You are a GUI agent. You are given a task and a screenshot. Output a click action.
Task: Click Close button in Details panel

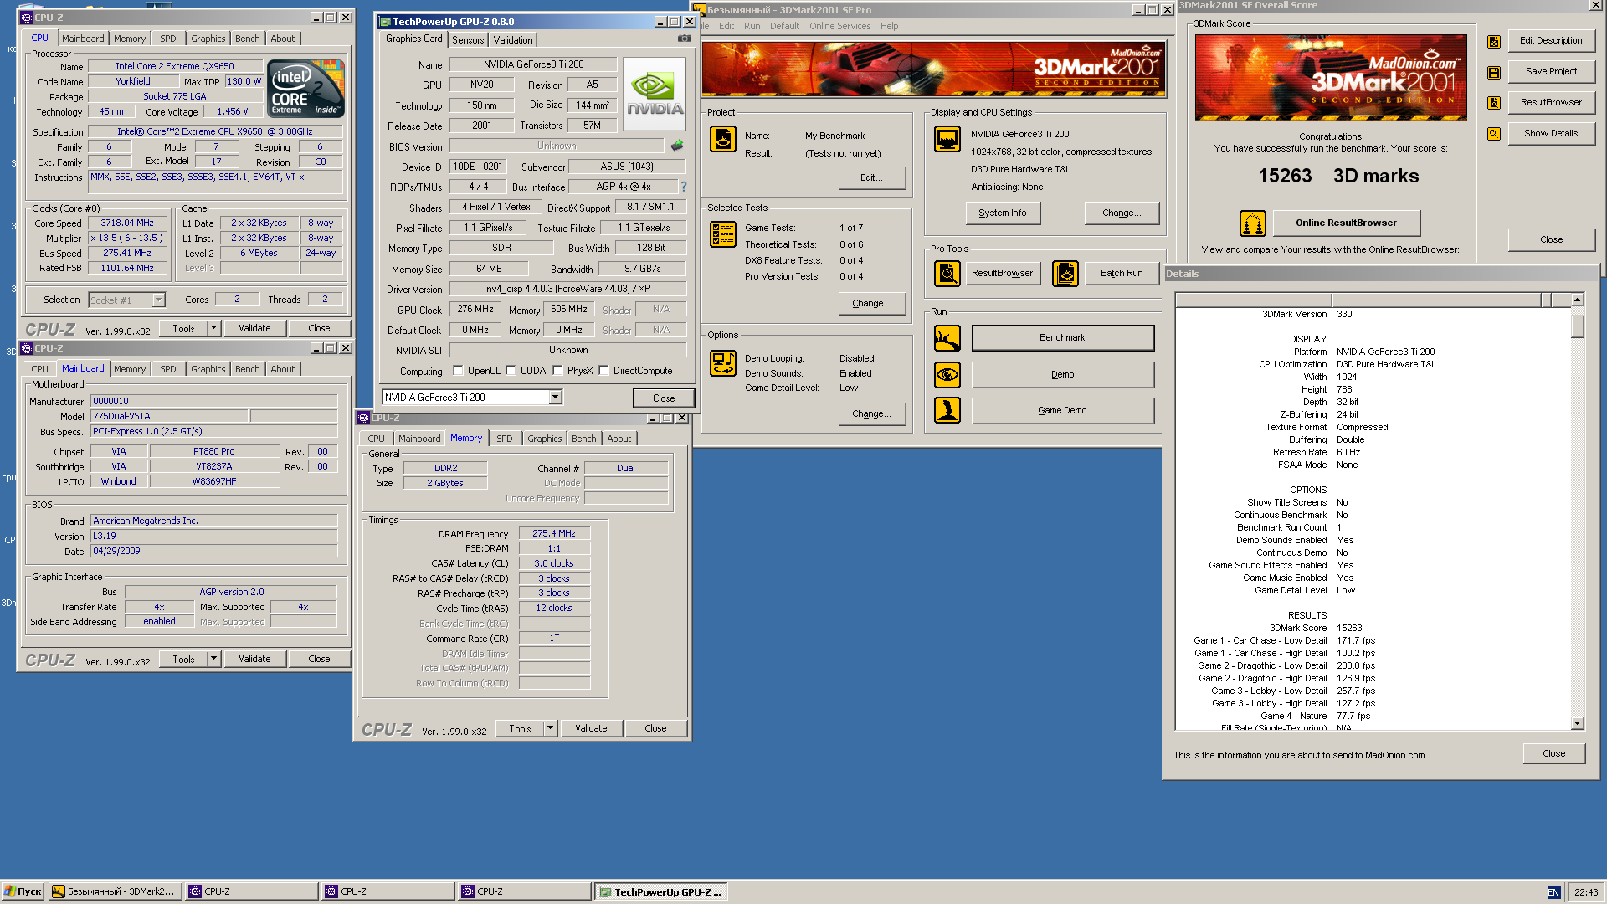click(x=1553, y=753)
